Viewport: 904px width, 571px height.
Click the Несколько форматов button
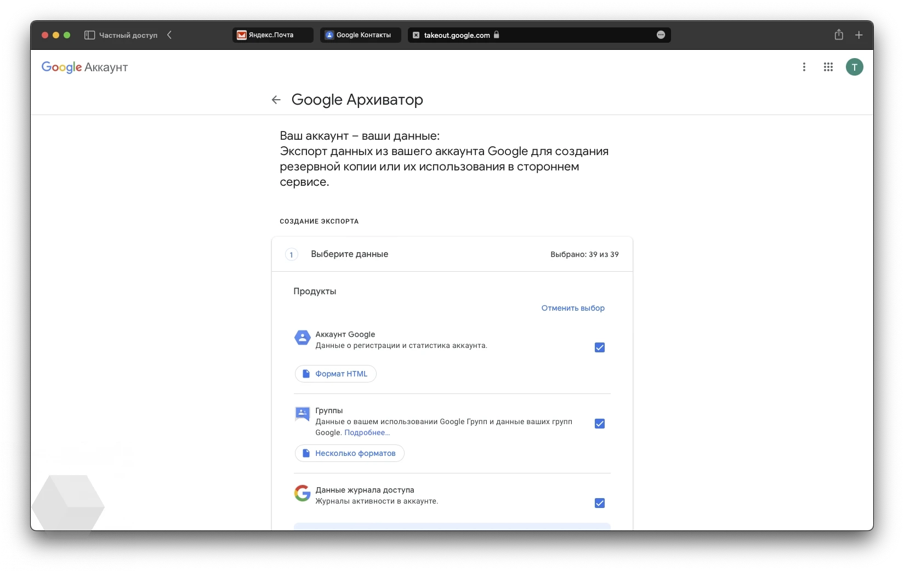click(x=350, y=453)
